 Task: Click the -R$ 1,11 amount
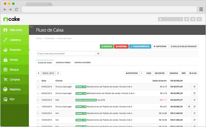pos(163,100)
